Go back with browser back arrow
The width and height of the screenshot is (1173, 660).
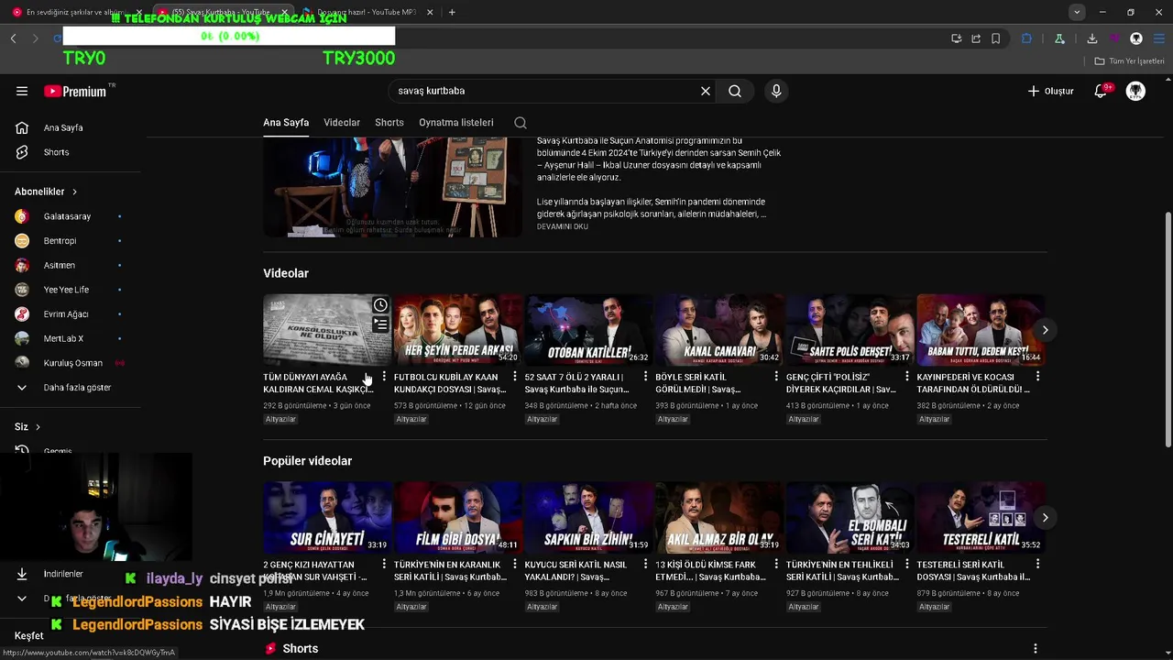pos(13,38)
